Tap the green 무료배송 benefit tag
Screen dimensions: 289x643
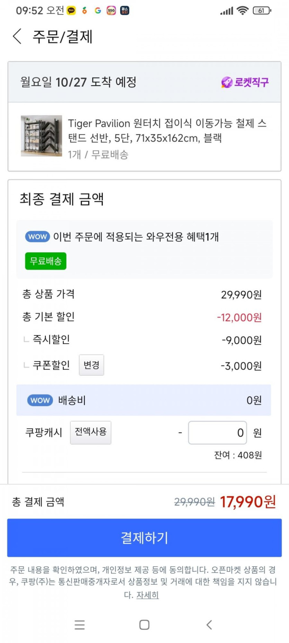46,261
